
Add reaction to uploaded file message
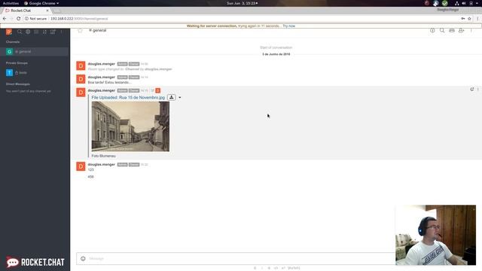[472, 89]
